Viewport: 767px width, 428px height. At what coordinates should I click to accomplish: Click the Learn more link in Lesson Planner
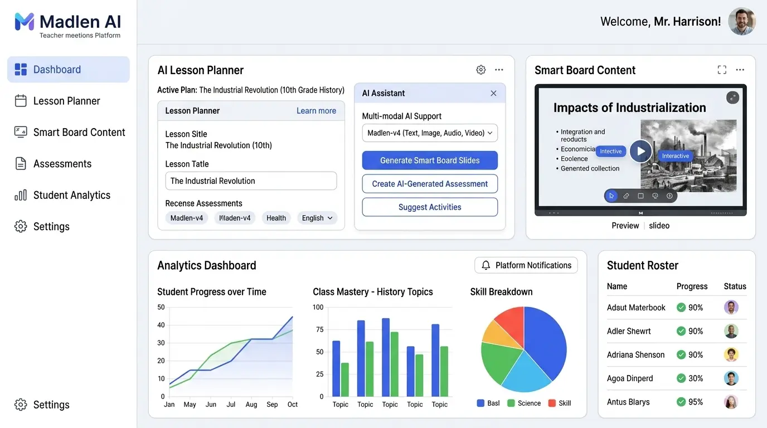click(x=316, y=110)
